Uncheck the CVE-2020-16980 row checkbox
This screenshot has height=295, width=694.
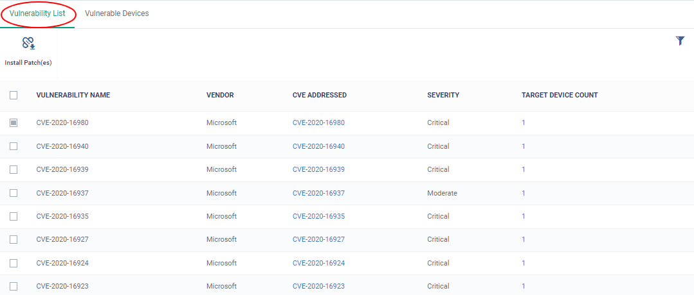(14, 122)
